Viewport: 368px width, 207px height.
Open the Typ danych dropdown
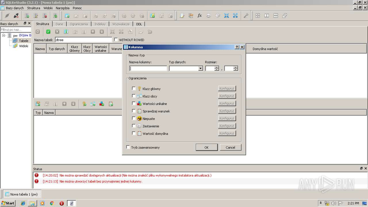click(x=200, y=68)
